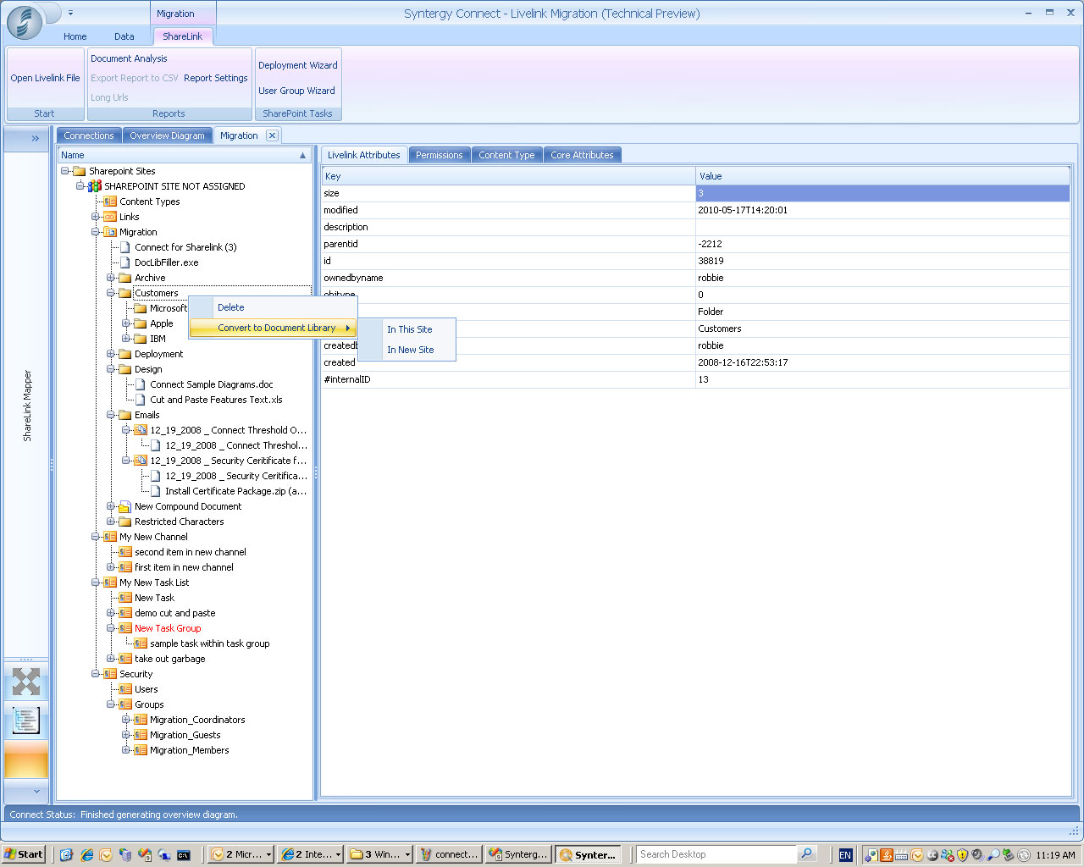
Task: Collapse the Sharepoint Sites root node
Action: click(65, 171)
